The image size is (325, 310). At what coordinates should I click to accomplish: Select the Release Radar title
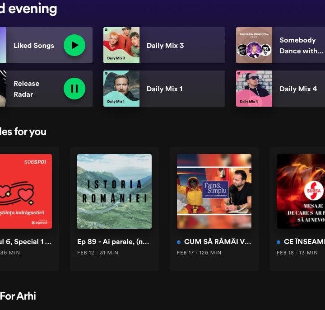click(26, 89)
